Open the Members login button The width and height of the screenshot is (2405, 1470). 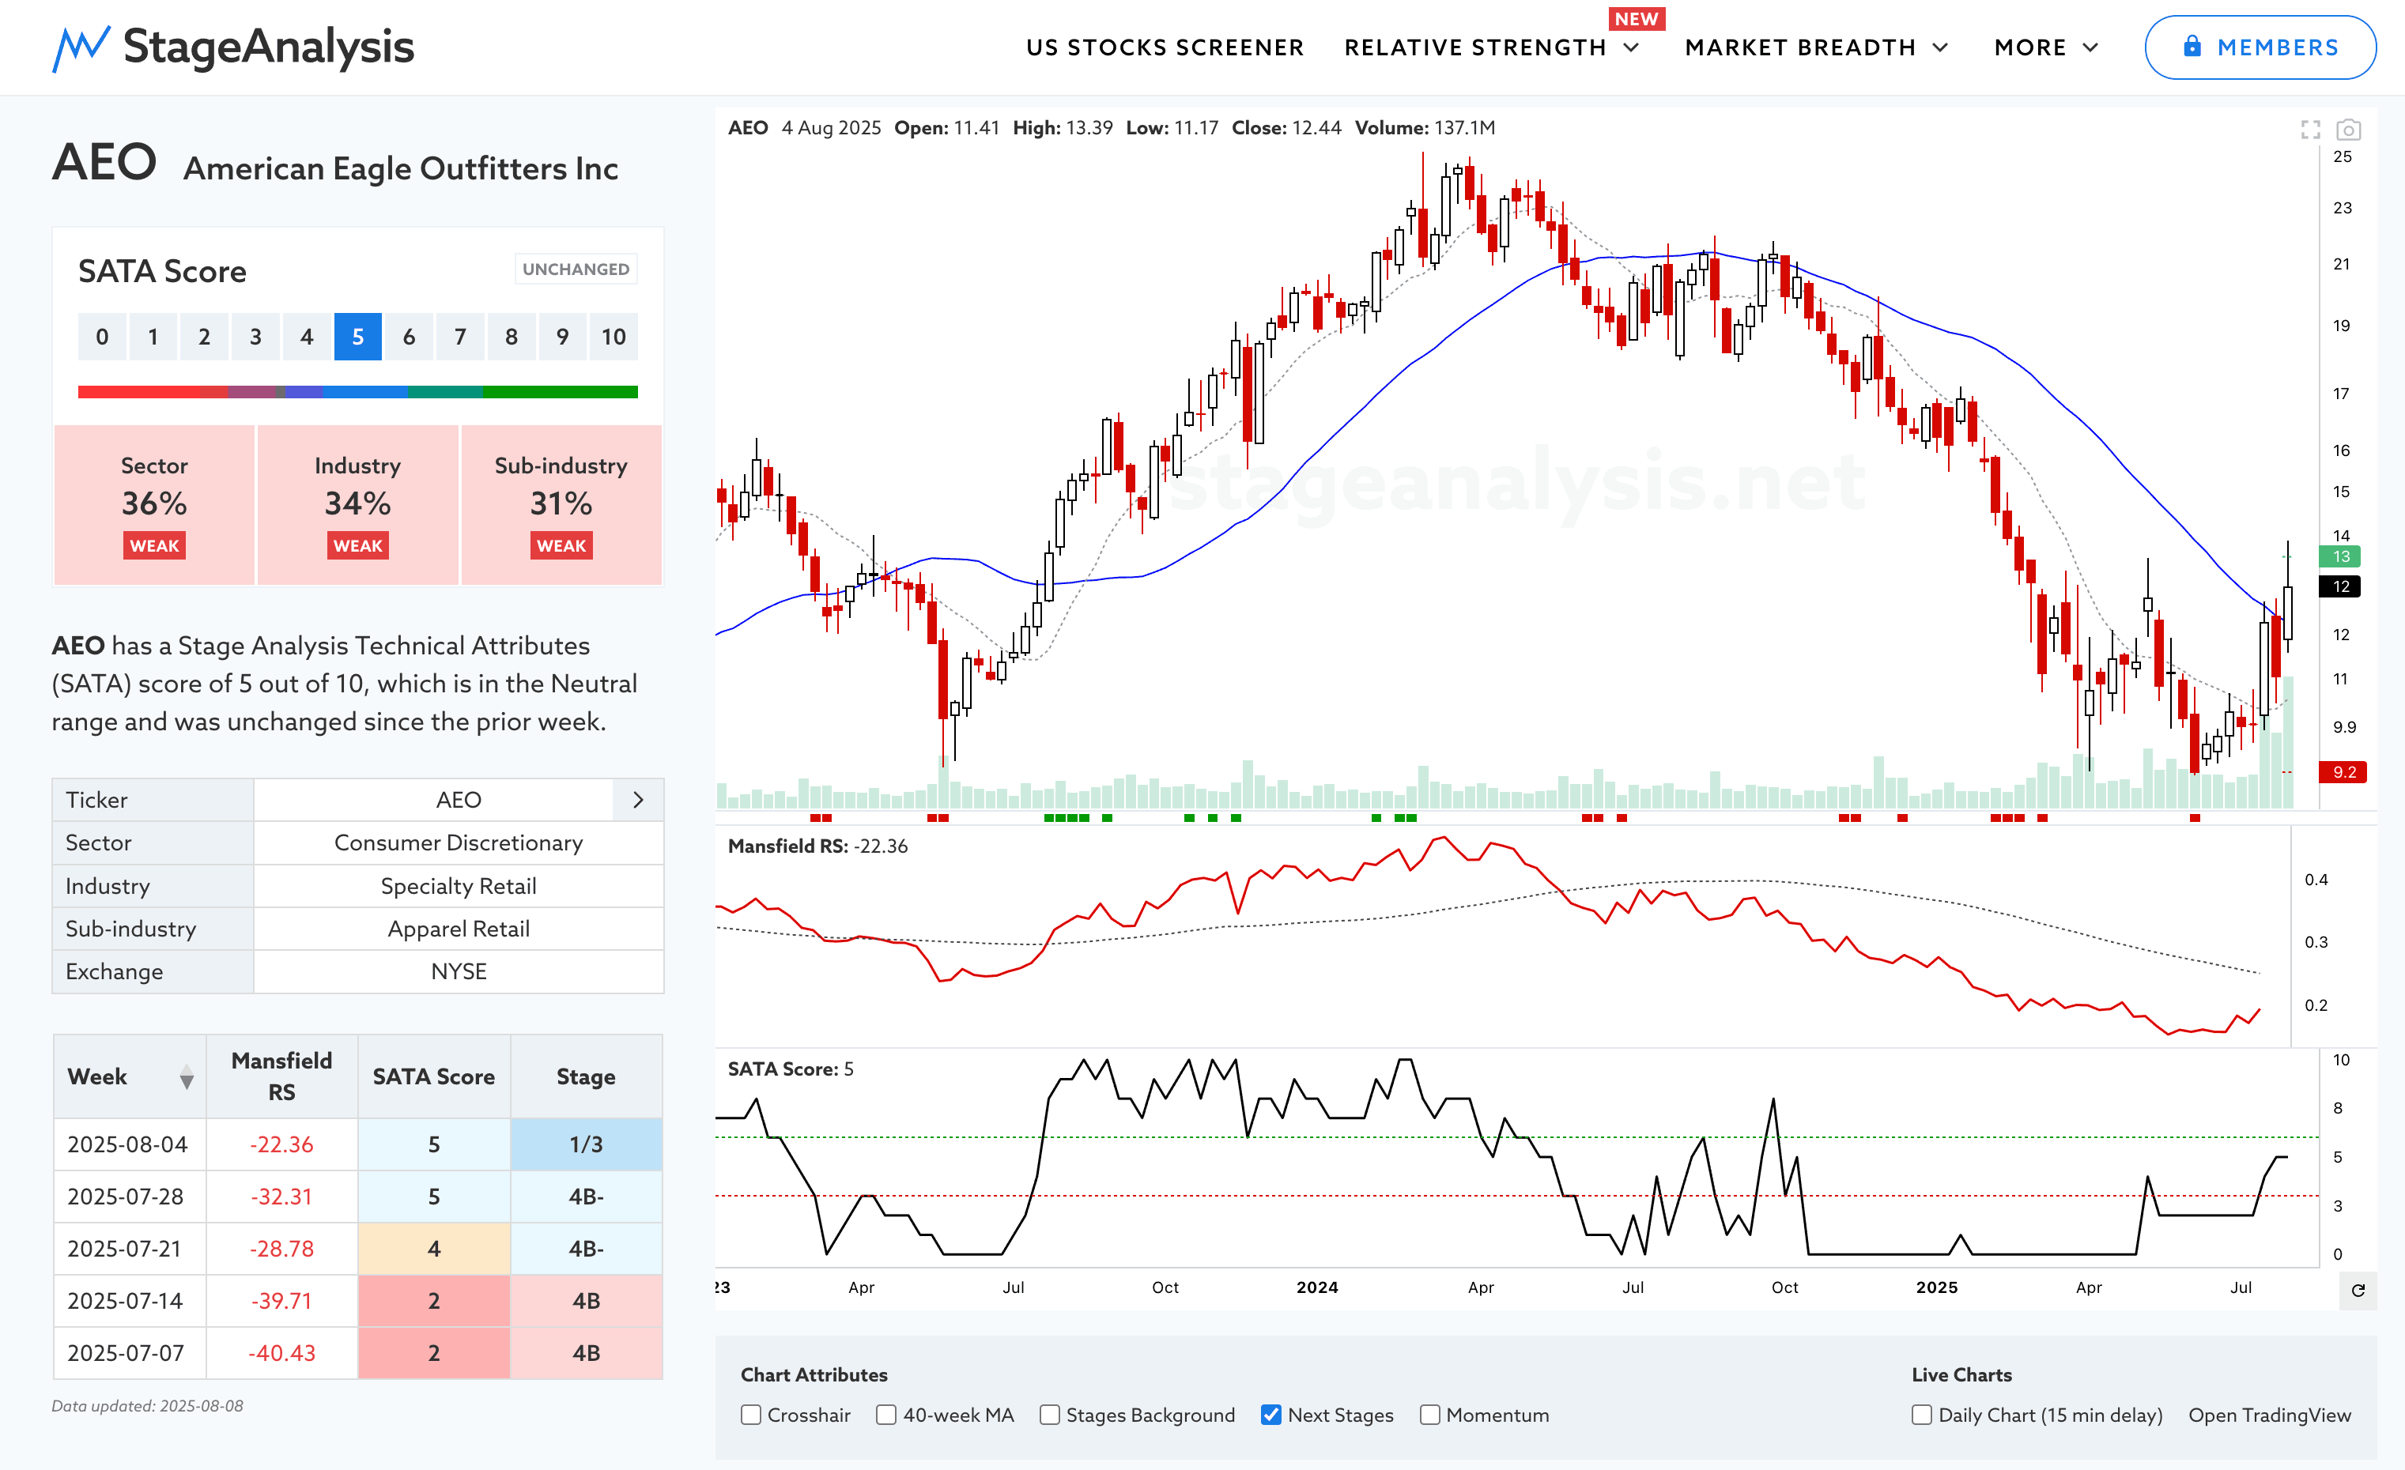[x=2260, y=47]
